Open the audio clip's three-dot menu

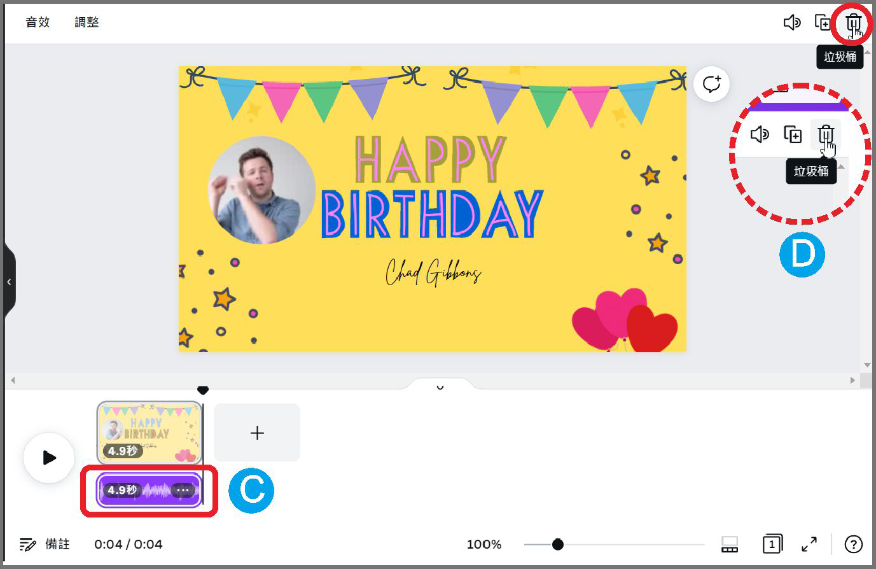coord(183,490)
